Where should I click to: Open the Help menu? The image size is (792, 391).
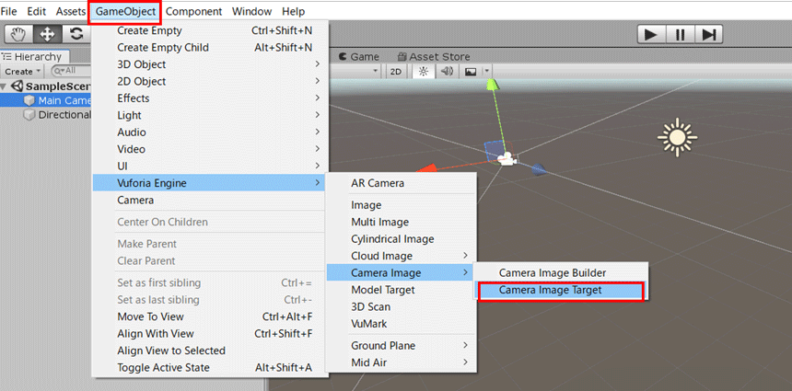294,11
